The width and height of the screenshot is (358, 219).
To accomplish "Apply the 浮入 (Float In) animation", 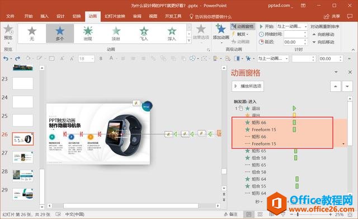I will click(x=172, y=34).
